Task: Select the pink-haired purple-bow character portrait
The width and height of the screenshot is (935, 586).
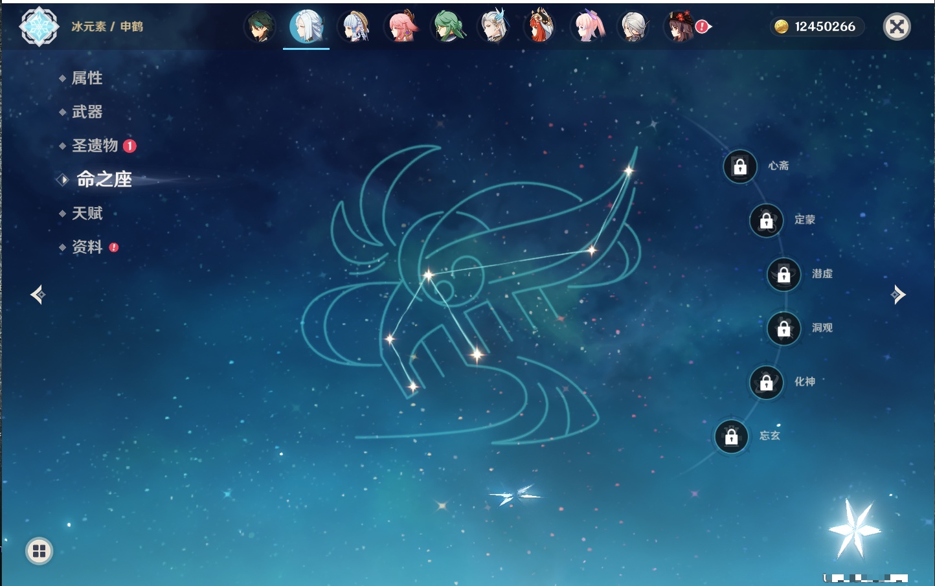Action: tap(587, 27)
